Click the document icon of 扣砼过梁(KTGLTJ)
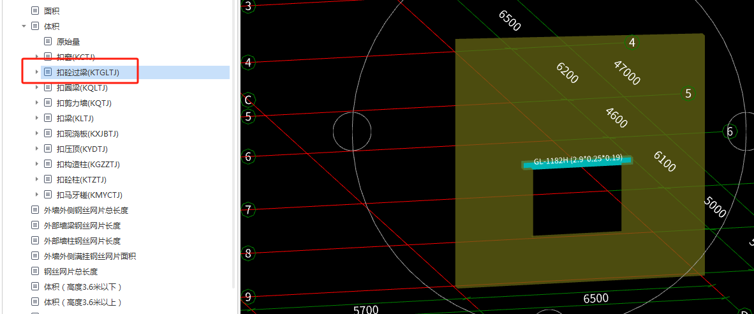This screenshot has width=754, height=314. 47,72
